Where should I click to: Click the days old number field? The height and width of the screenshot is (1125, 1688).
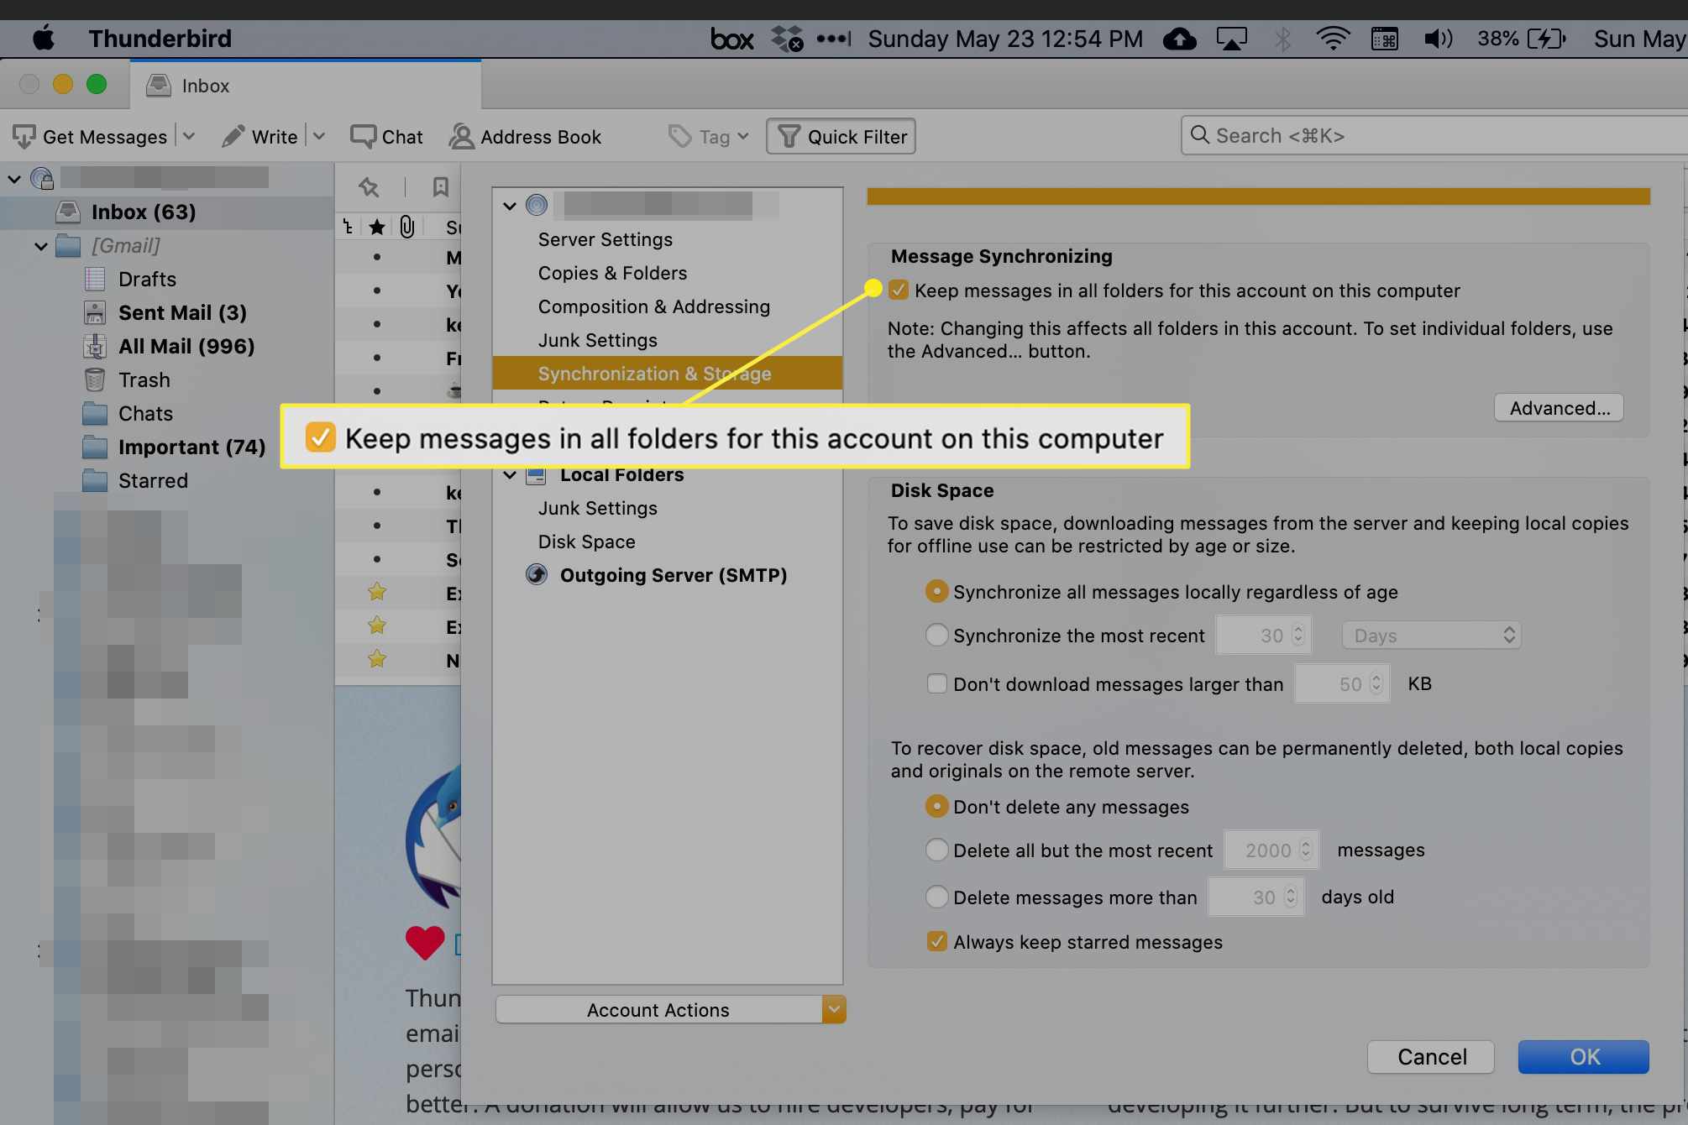pyautogui.click(x=1256, y=897)
